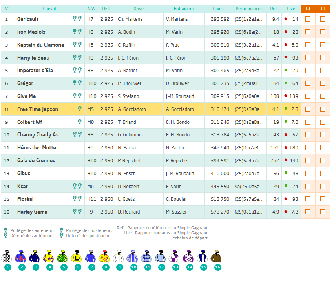Tick the Pl checkbox for Kaptain du Liamone
336x283 pixels.
tap(323, 45)
